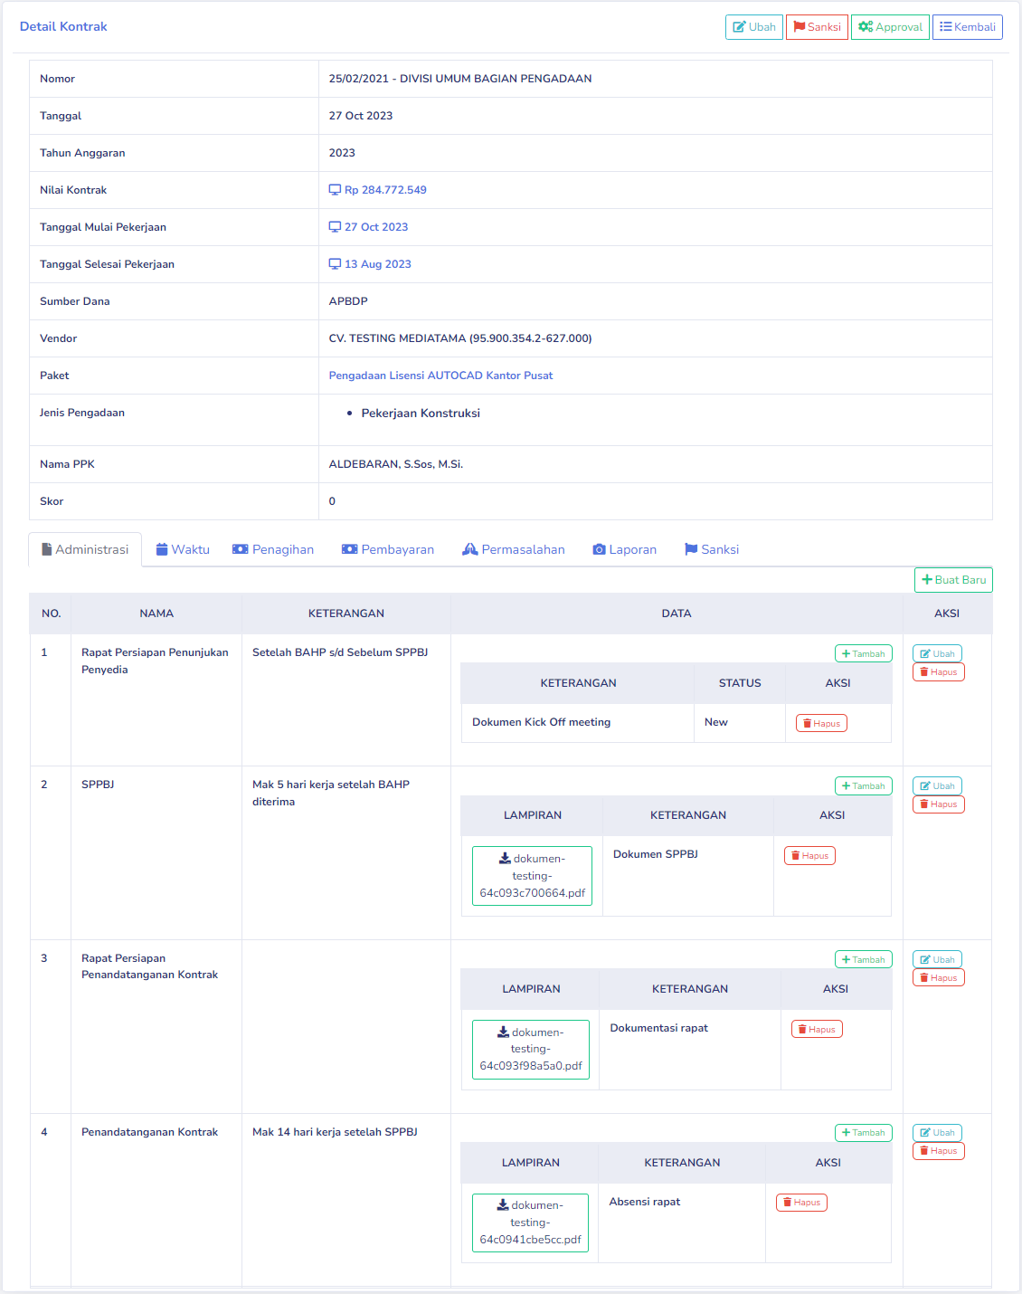1022x1294 pixels.
Task: Click the Approval gears button
Action: (890, 27)
